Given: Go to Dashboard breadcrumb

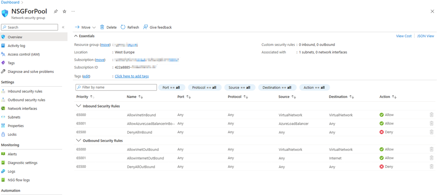Looking at the screenshot, I should 10,2.
